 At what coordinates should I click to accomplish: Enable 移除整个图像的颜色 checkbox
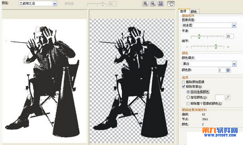(x=188, y=104)
